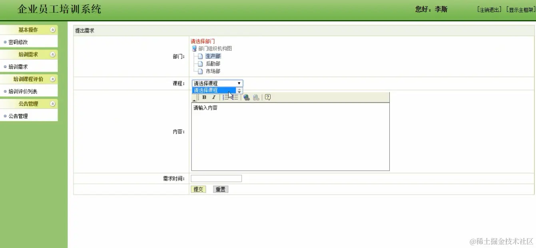536x248 pixels.
Task: Select the 后勤部 department node
Action: coord(213,64)
